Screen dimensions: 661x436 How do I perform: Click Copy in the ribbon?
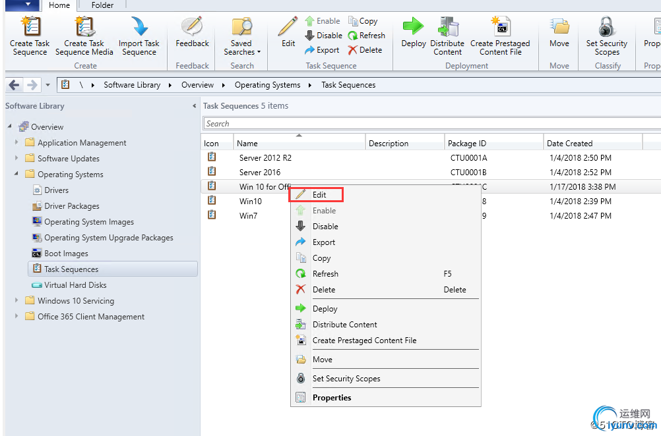[363, 21]
